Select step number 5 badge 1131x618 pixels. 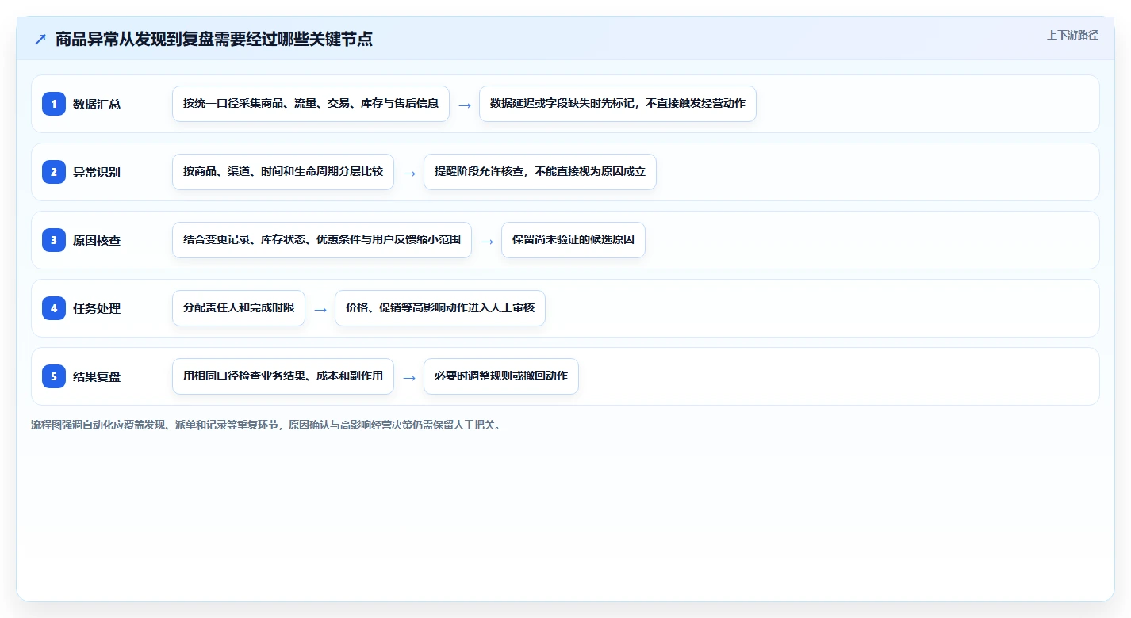click(54, 376)
